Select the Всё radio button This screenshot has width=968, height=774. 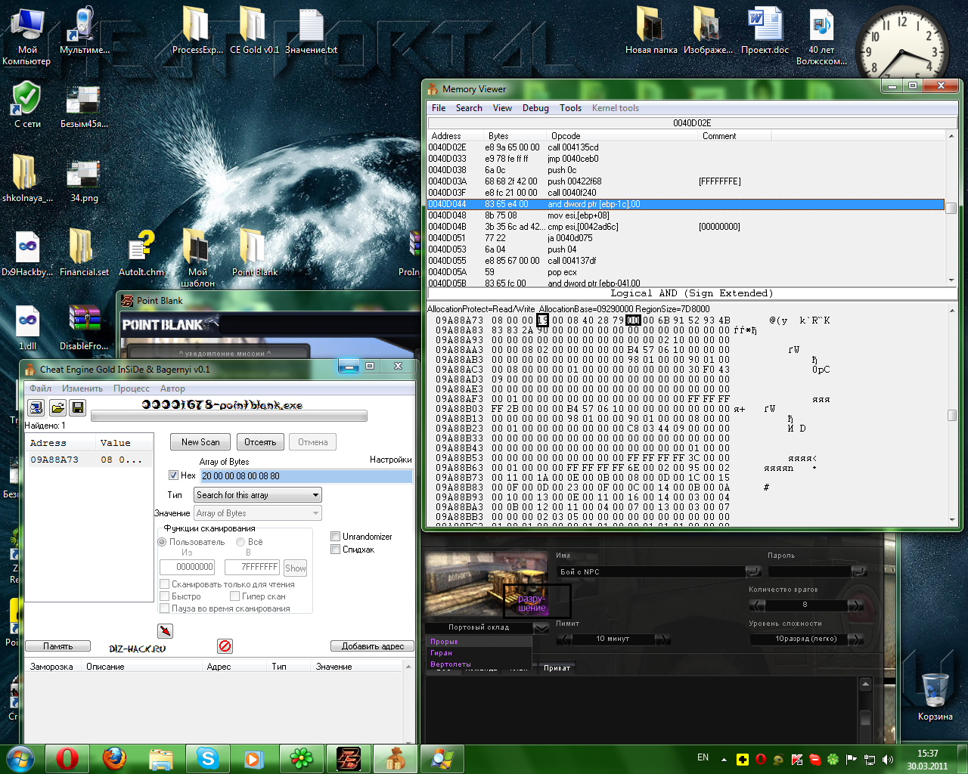click(x=240, y=542)
